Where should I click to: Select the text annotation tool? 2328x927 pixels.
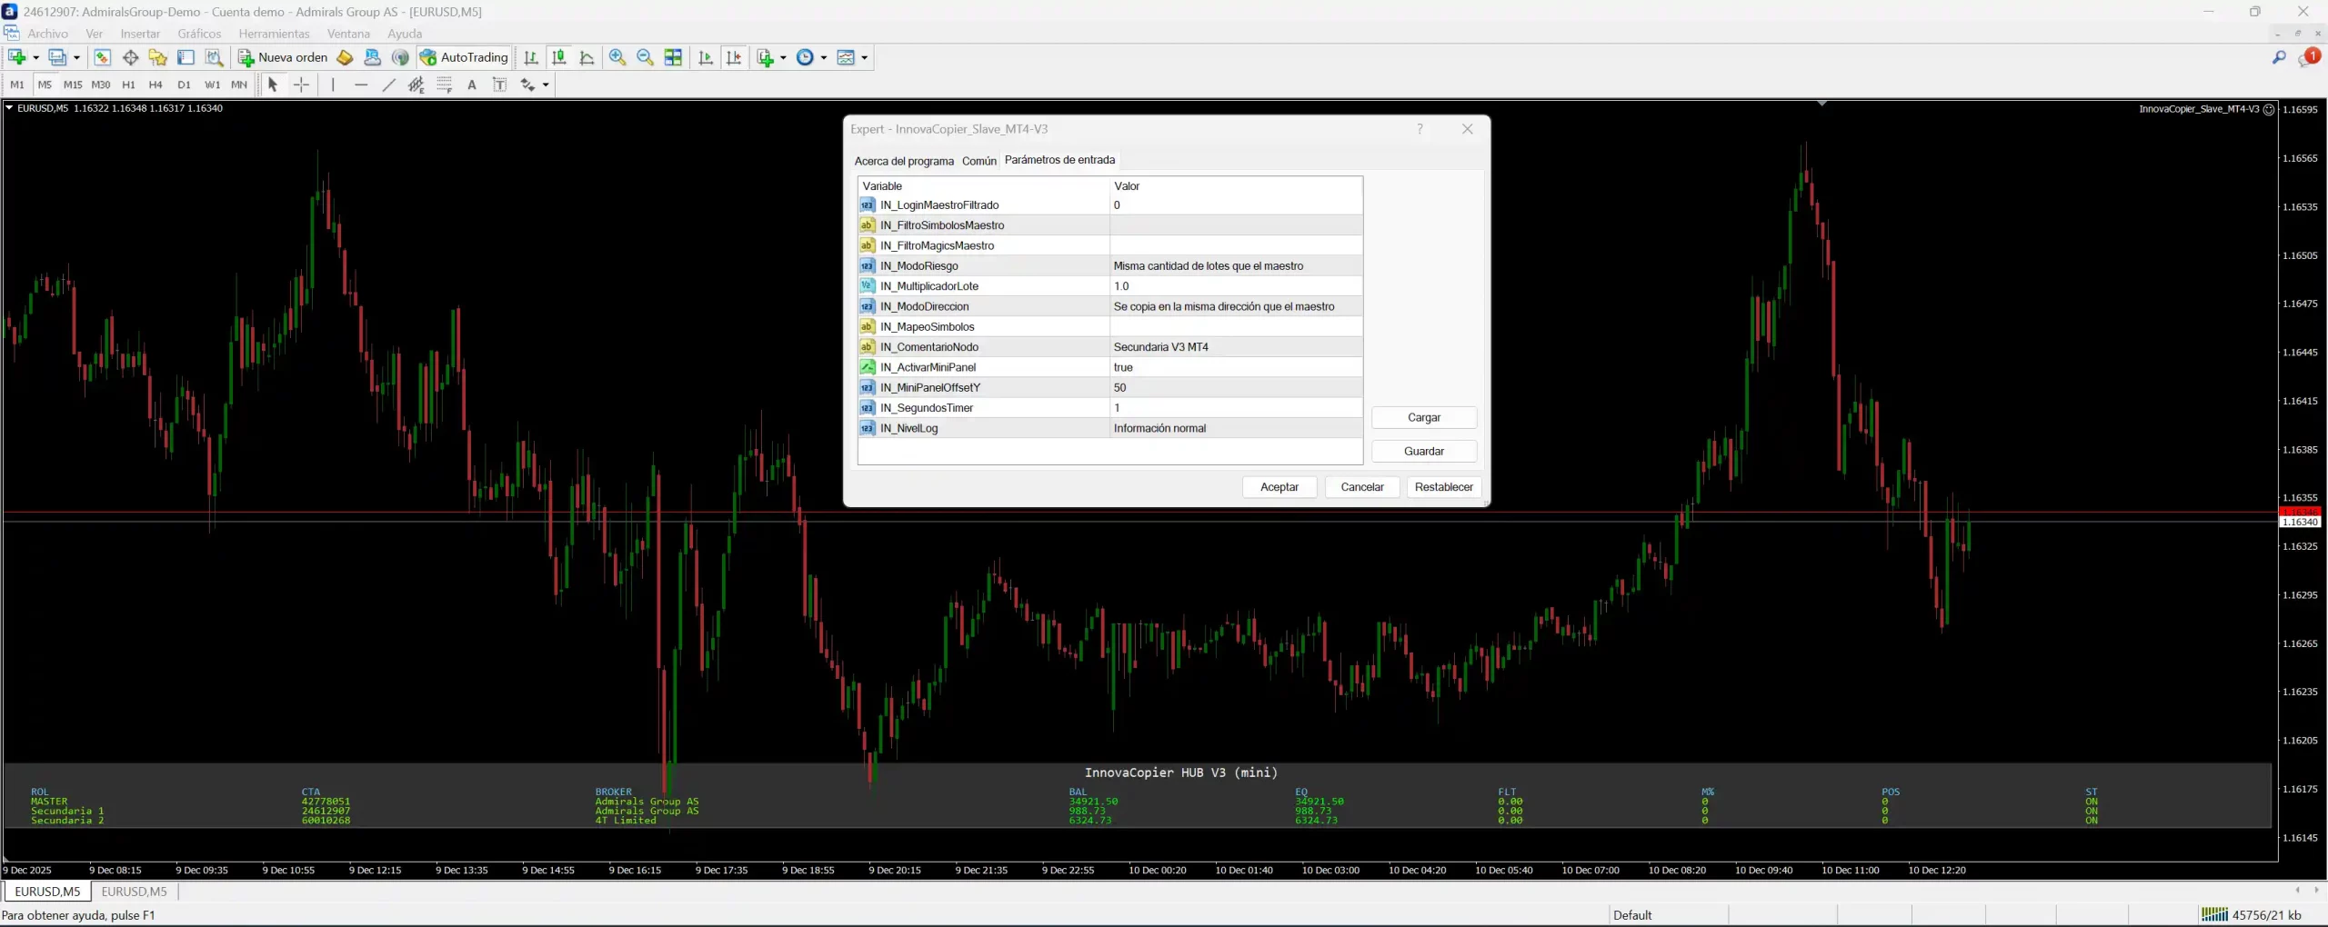(x=472, y=85)
